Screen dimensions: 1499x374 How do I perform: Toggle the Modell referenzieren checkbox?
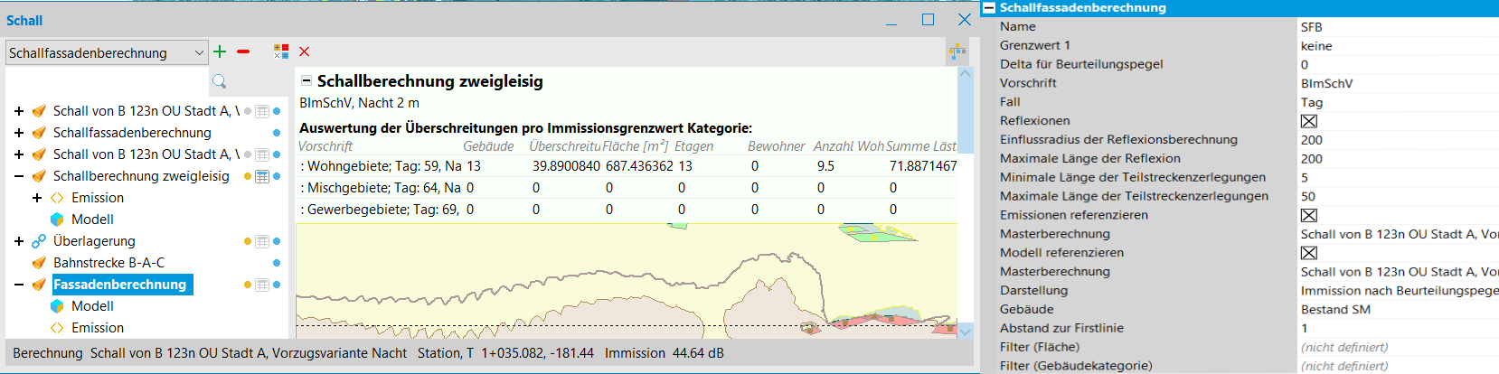tap(1308, 253)
